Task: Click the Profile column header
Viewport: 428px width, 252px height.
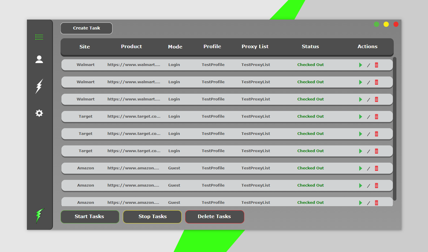Action: [x=212, y=47]
